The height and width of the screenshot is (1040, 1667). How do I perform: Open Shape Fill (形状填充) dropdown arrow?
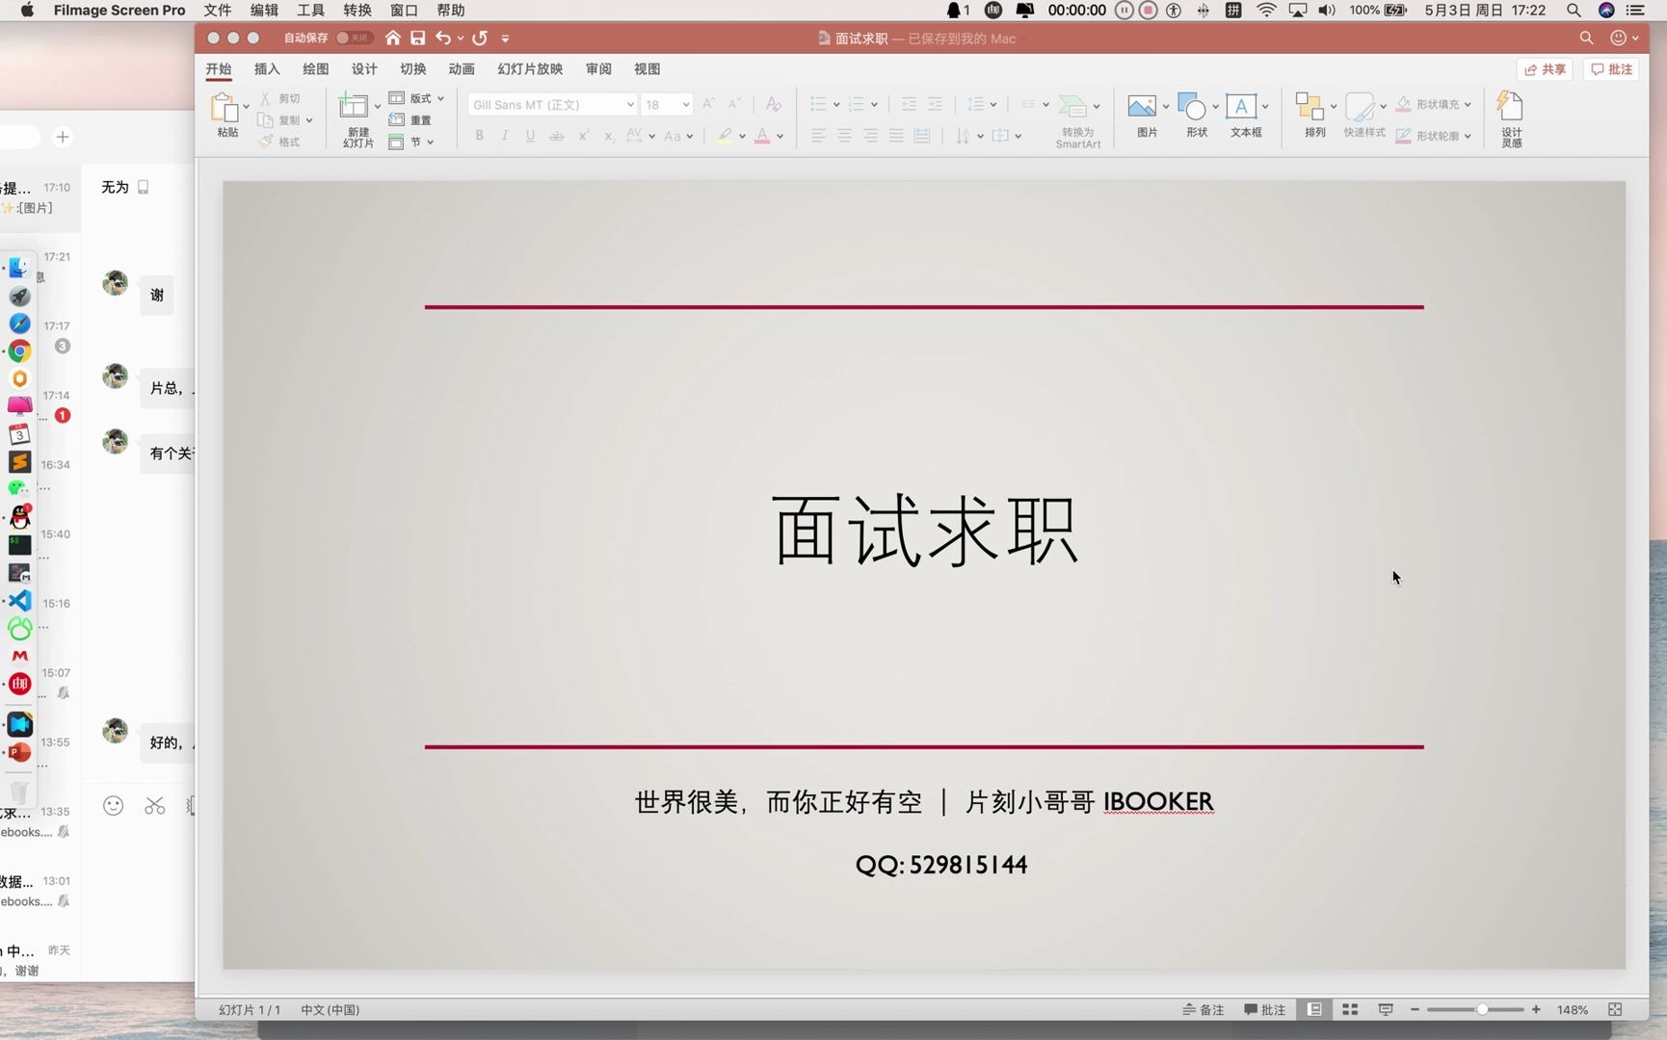pyautogui.click(x=1468, y=104)
